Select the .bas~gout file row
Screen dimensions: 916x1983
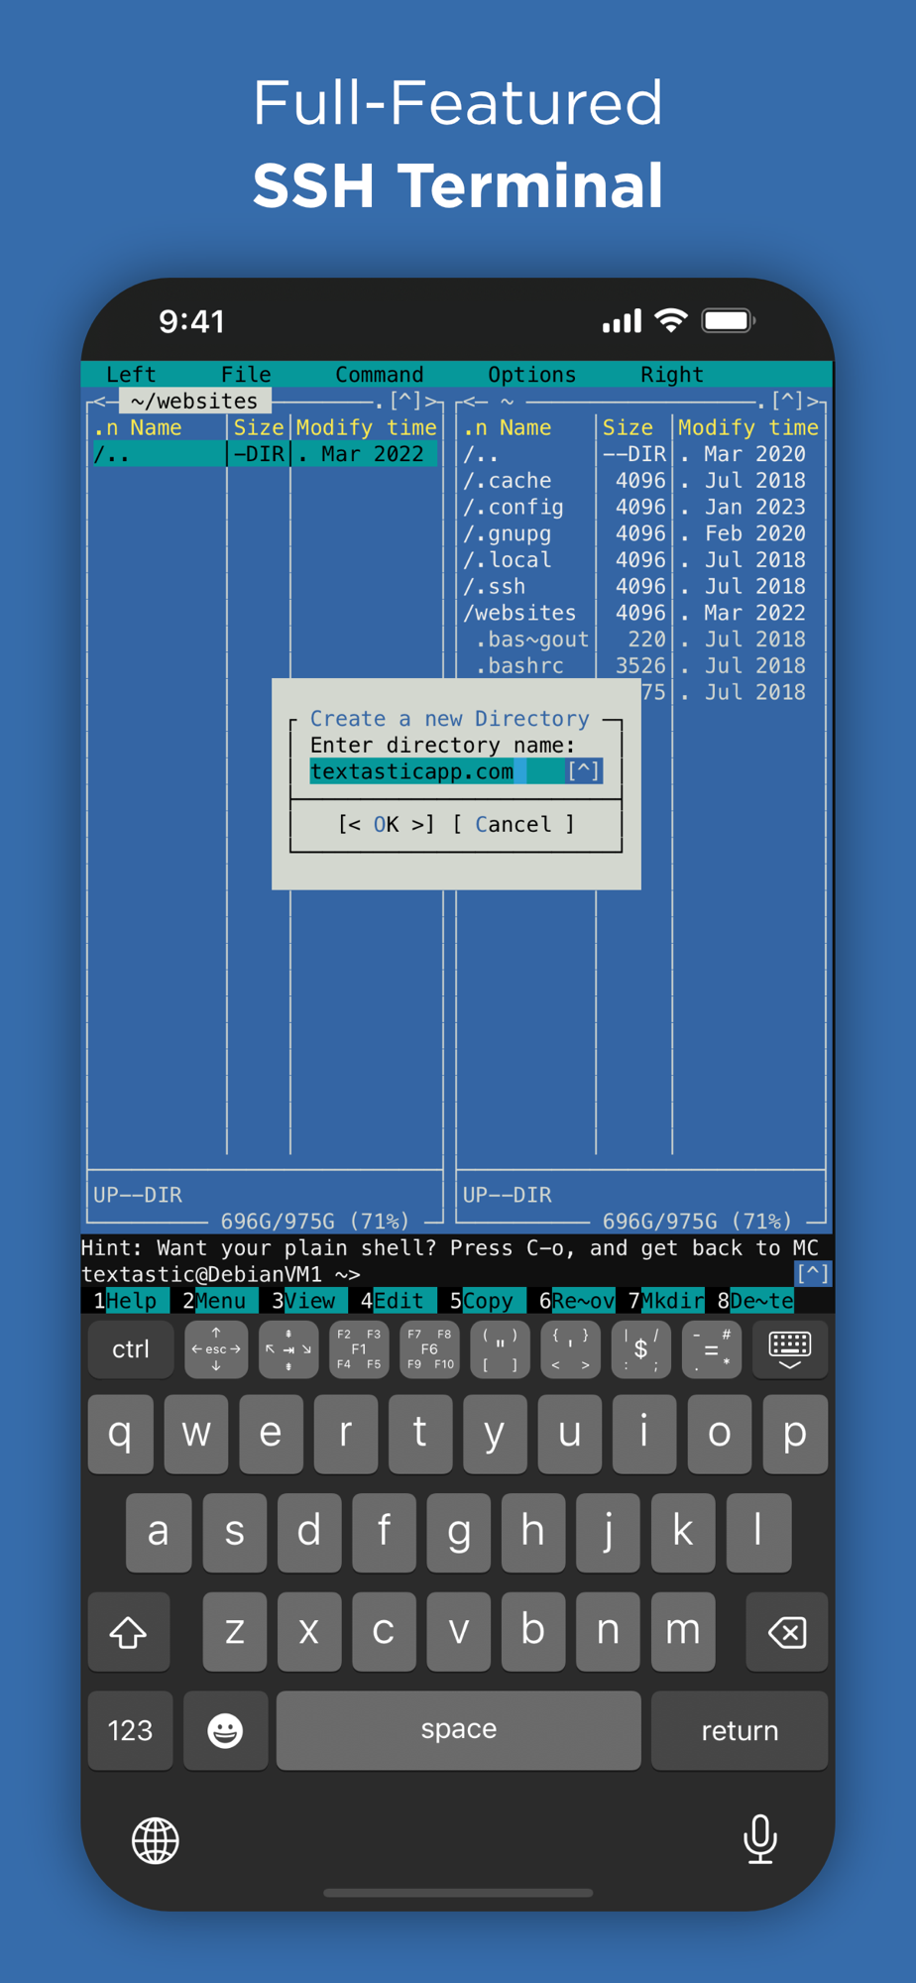tap(640, 640)
